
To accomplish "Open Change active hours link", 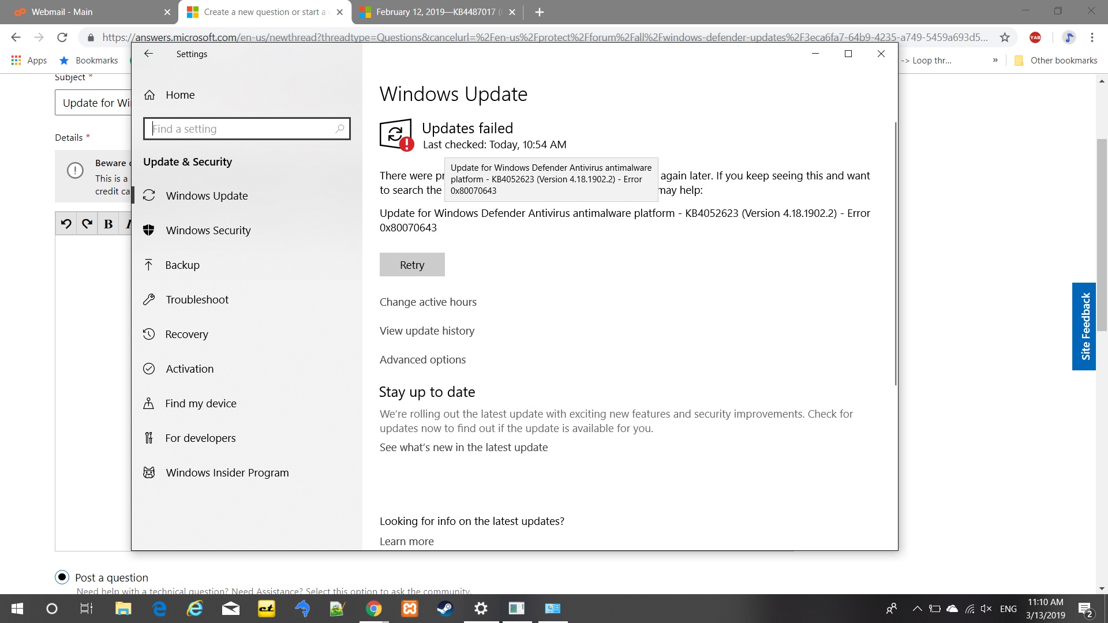I will 428,302.
